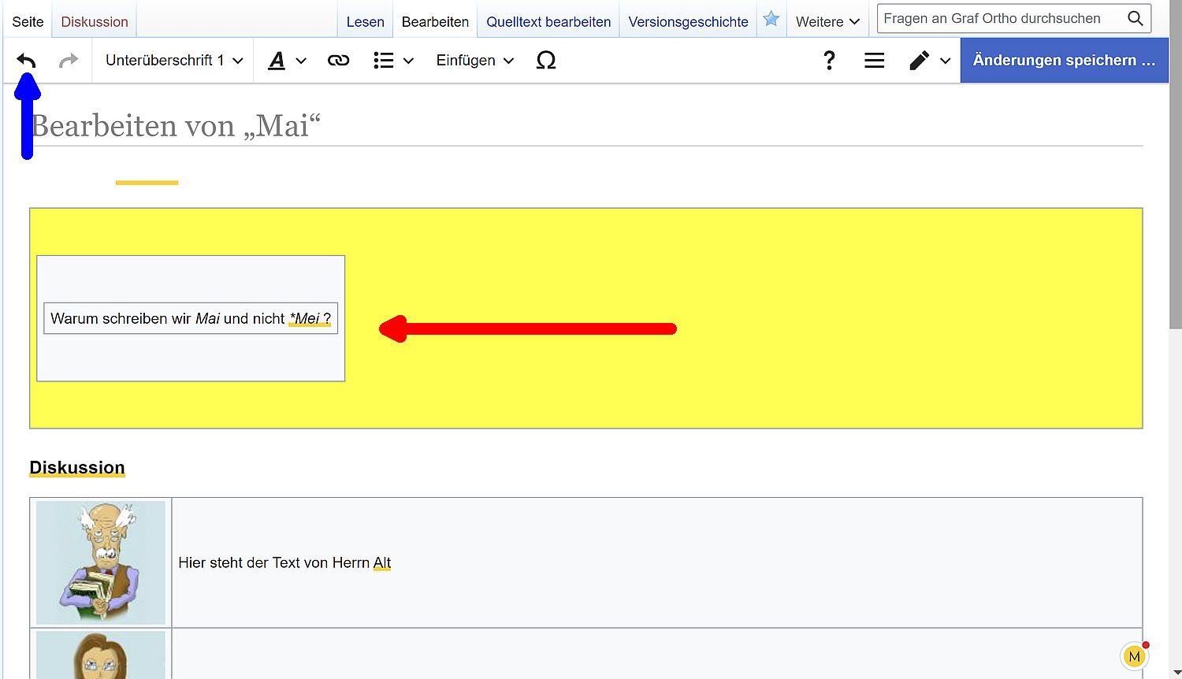The width and height of the screenshot is (1182, 679).
Task: Open page options hamburger menu
Action: pyautogui.click(x=874, y=61)
